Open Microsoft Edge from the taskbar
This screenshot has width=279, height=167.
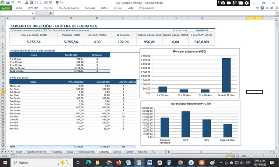coord(88,163)
